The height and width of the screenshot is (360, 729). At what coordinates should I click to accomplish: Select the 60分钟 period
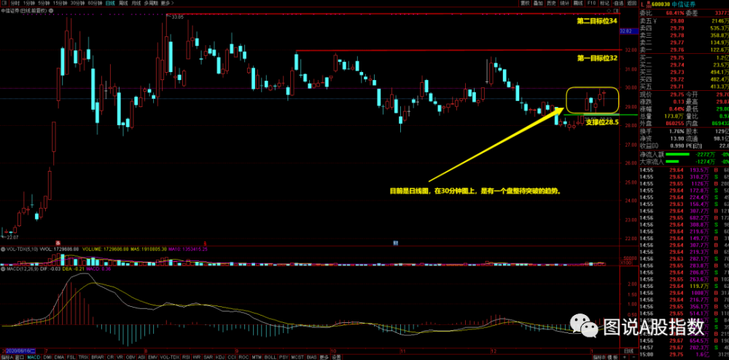point(95,3)
